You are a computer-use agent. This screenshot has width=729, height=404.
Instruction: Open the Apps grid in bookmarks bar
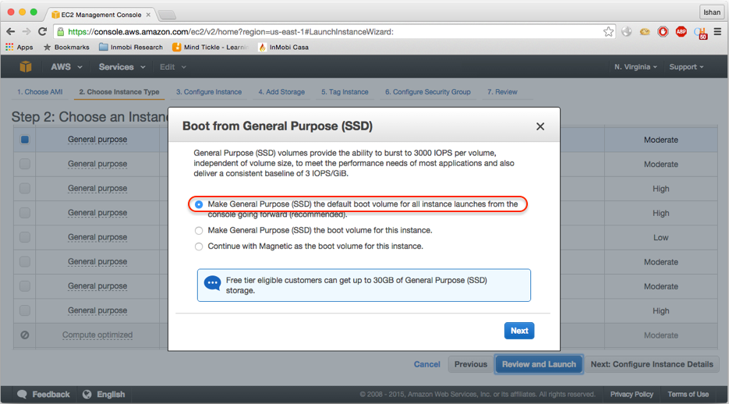[19, 47]
